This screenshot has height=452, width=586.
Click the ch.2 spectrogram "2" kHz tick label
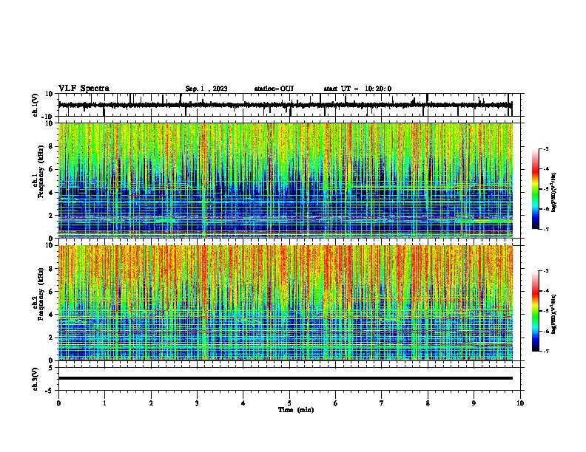click(52, 338)
